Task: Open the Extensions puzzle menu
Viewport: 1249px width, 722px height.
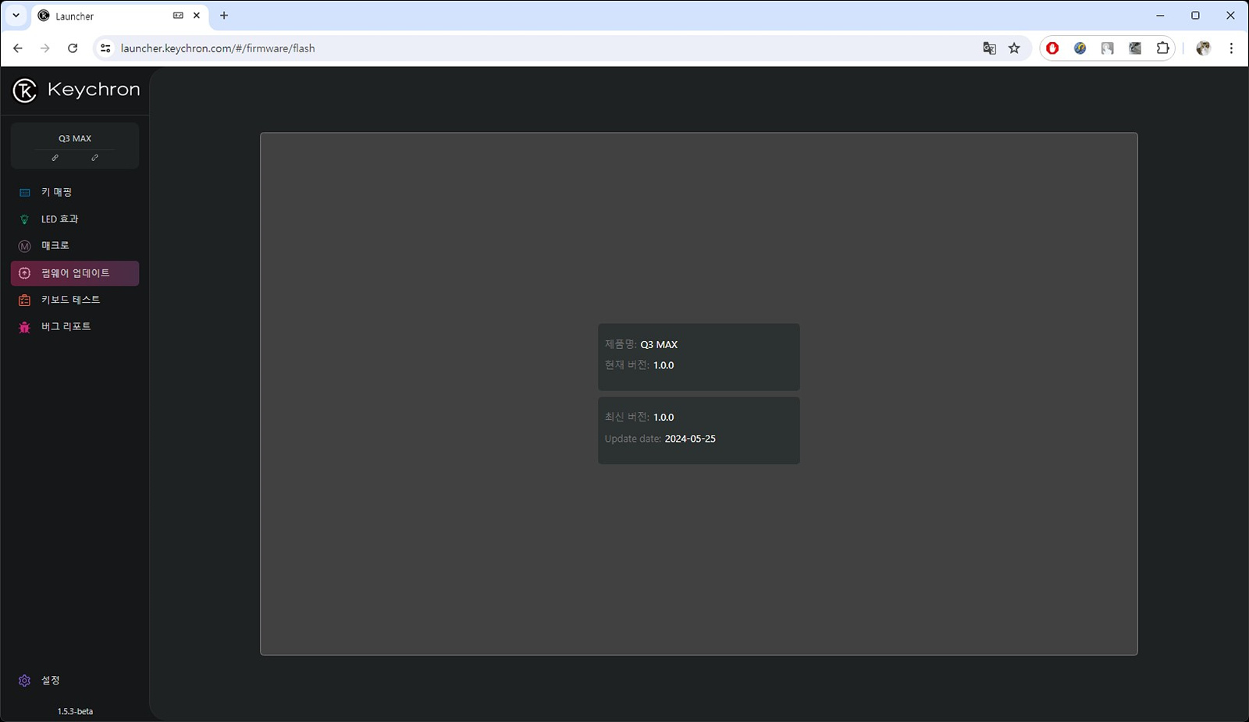Action: (x=1162, y=48)
